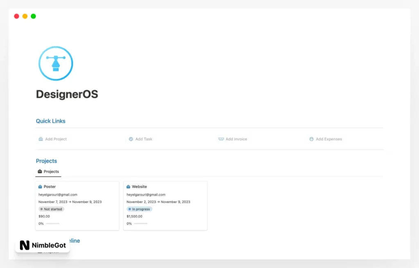The image size is (419, 268).
Task: Click the briefcase icon on the Poster card
Action: click(40, 187)
